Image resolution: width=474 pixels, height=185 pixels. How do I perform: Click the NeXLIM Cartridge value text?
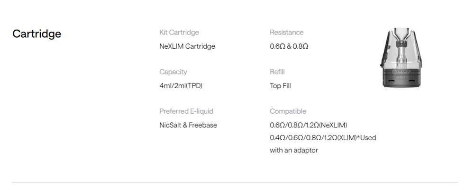(187, 46)
